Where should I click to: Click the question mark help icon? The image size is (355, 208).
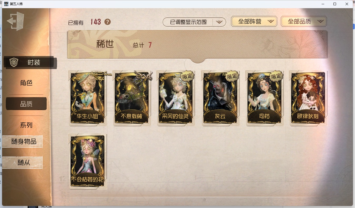108,22
